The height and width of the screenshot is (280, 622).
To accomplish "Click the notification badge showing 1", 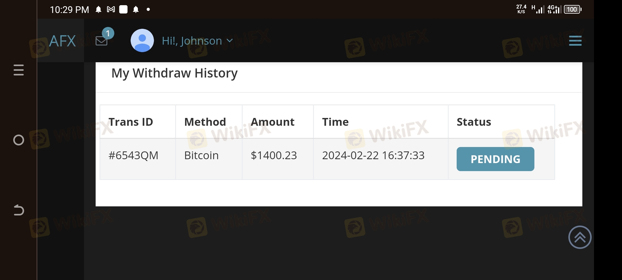I will 108,33.
